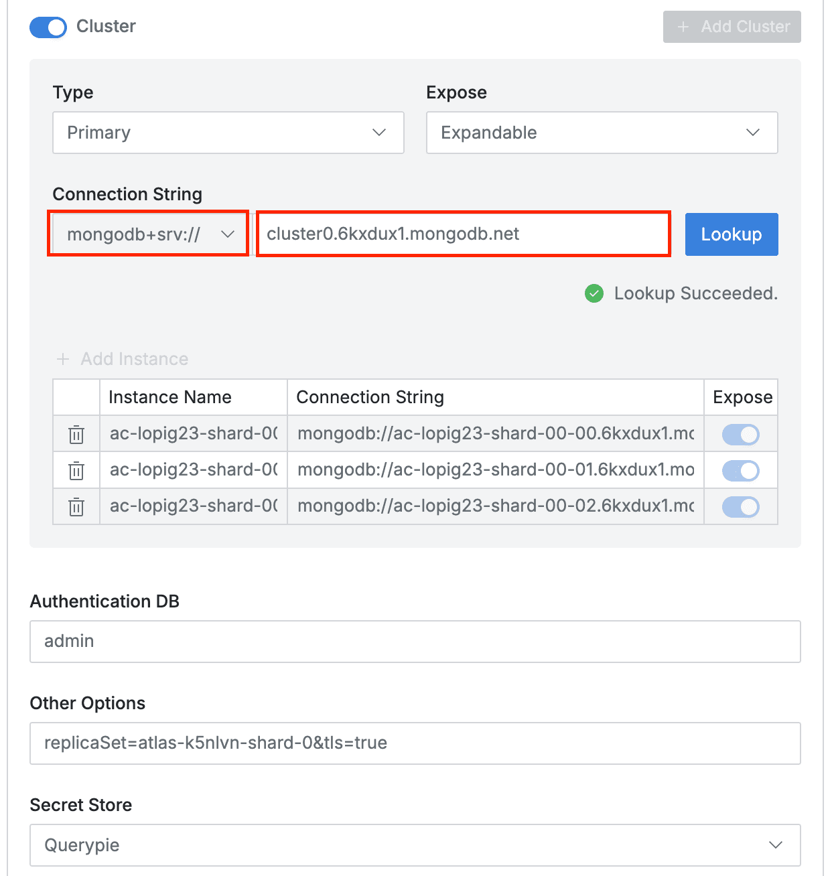Toggle Expose for the shard-00-02 instance
The image size is (832, 876).
pos(740,506)
